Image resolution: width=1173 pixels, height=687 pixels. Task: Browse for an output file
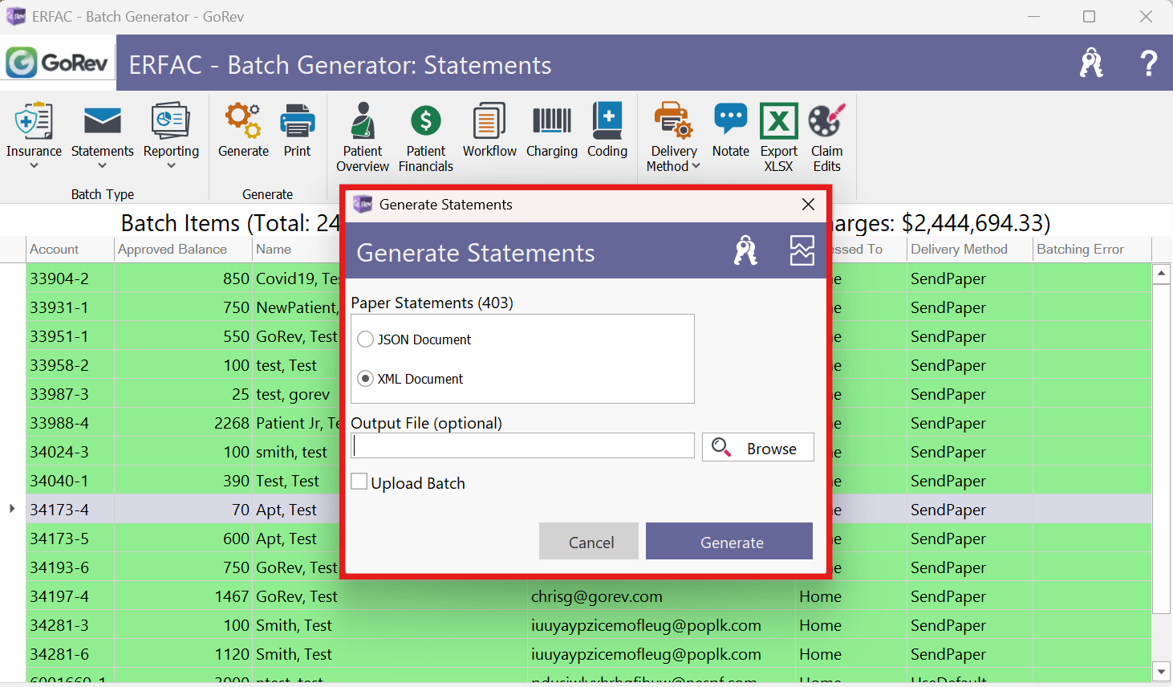(758, 448)
